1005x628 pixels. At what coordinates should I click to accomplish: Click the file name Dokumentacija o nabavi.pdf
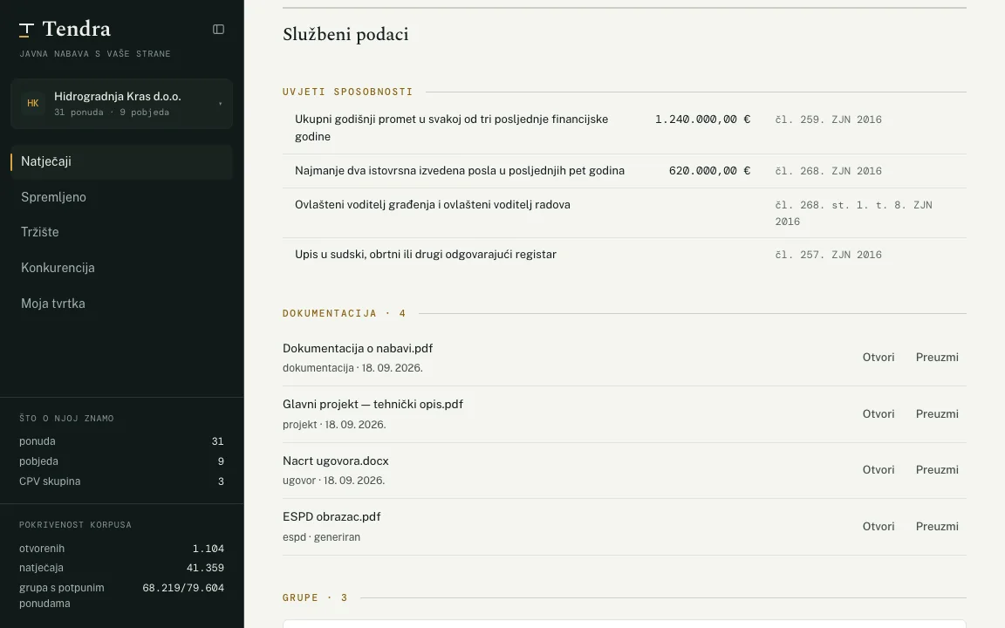click(x=358, y=349)
